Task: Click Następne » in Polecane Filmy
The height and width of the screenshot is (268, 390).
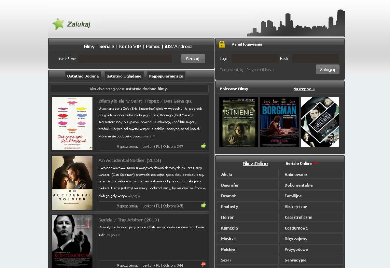Action: [304, 89]
